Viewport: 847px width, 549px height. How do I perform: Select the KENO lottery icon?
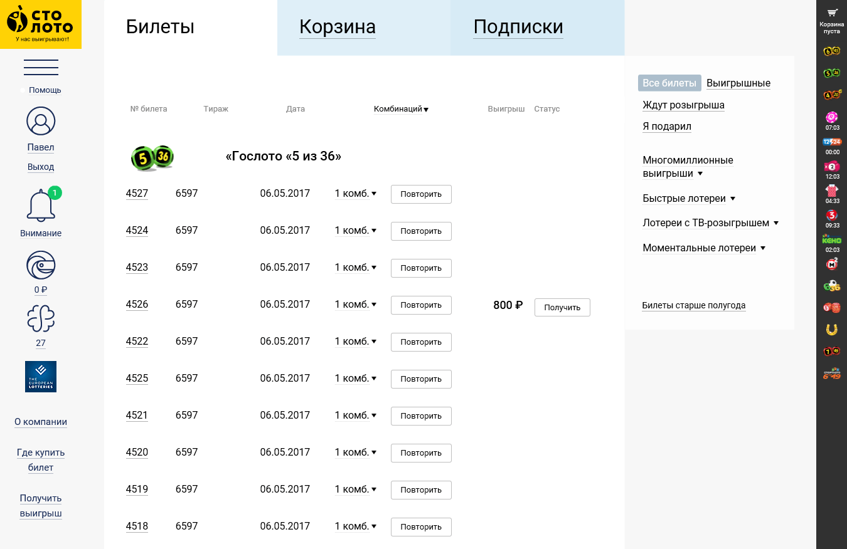[x=832, y=240]
